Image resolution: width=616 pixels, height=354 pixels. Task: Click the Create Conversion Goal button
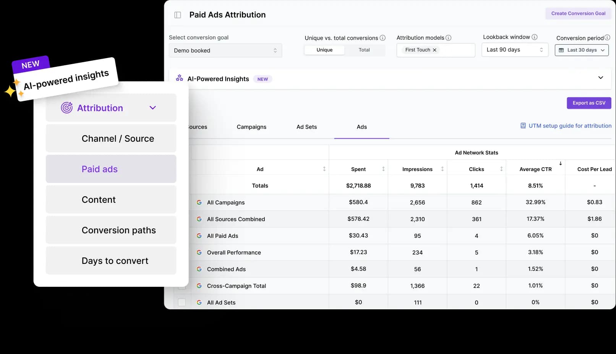[578, 13]
